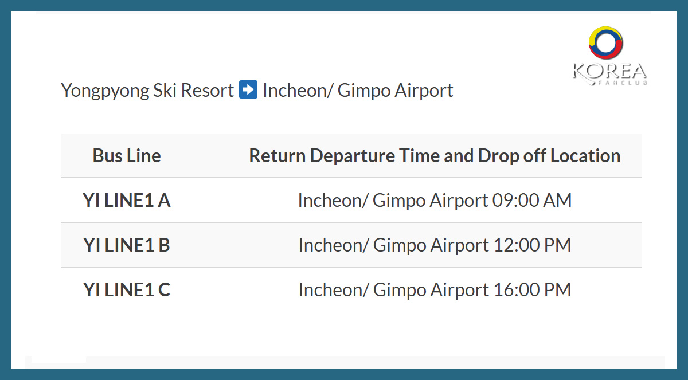
Task: Click the KOREA wordmark in the logo
Action: 610,72
